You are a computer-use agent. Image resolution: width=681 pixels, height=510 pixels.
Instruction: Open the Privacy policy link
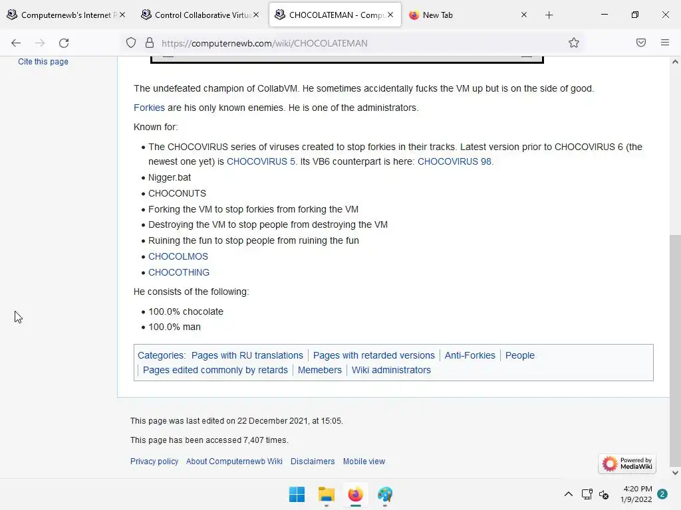tap(154, 462)
